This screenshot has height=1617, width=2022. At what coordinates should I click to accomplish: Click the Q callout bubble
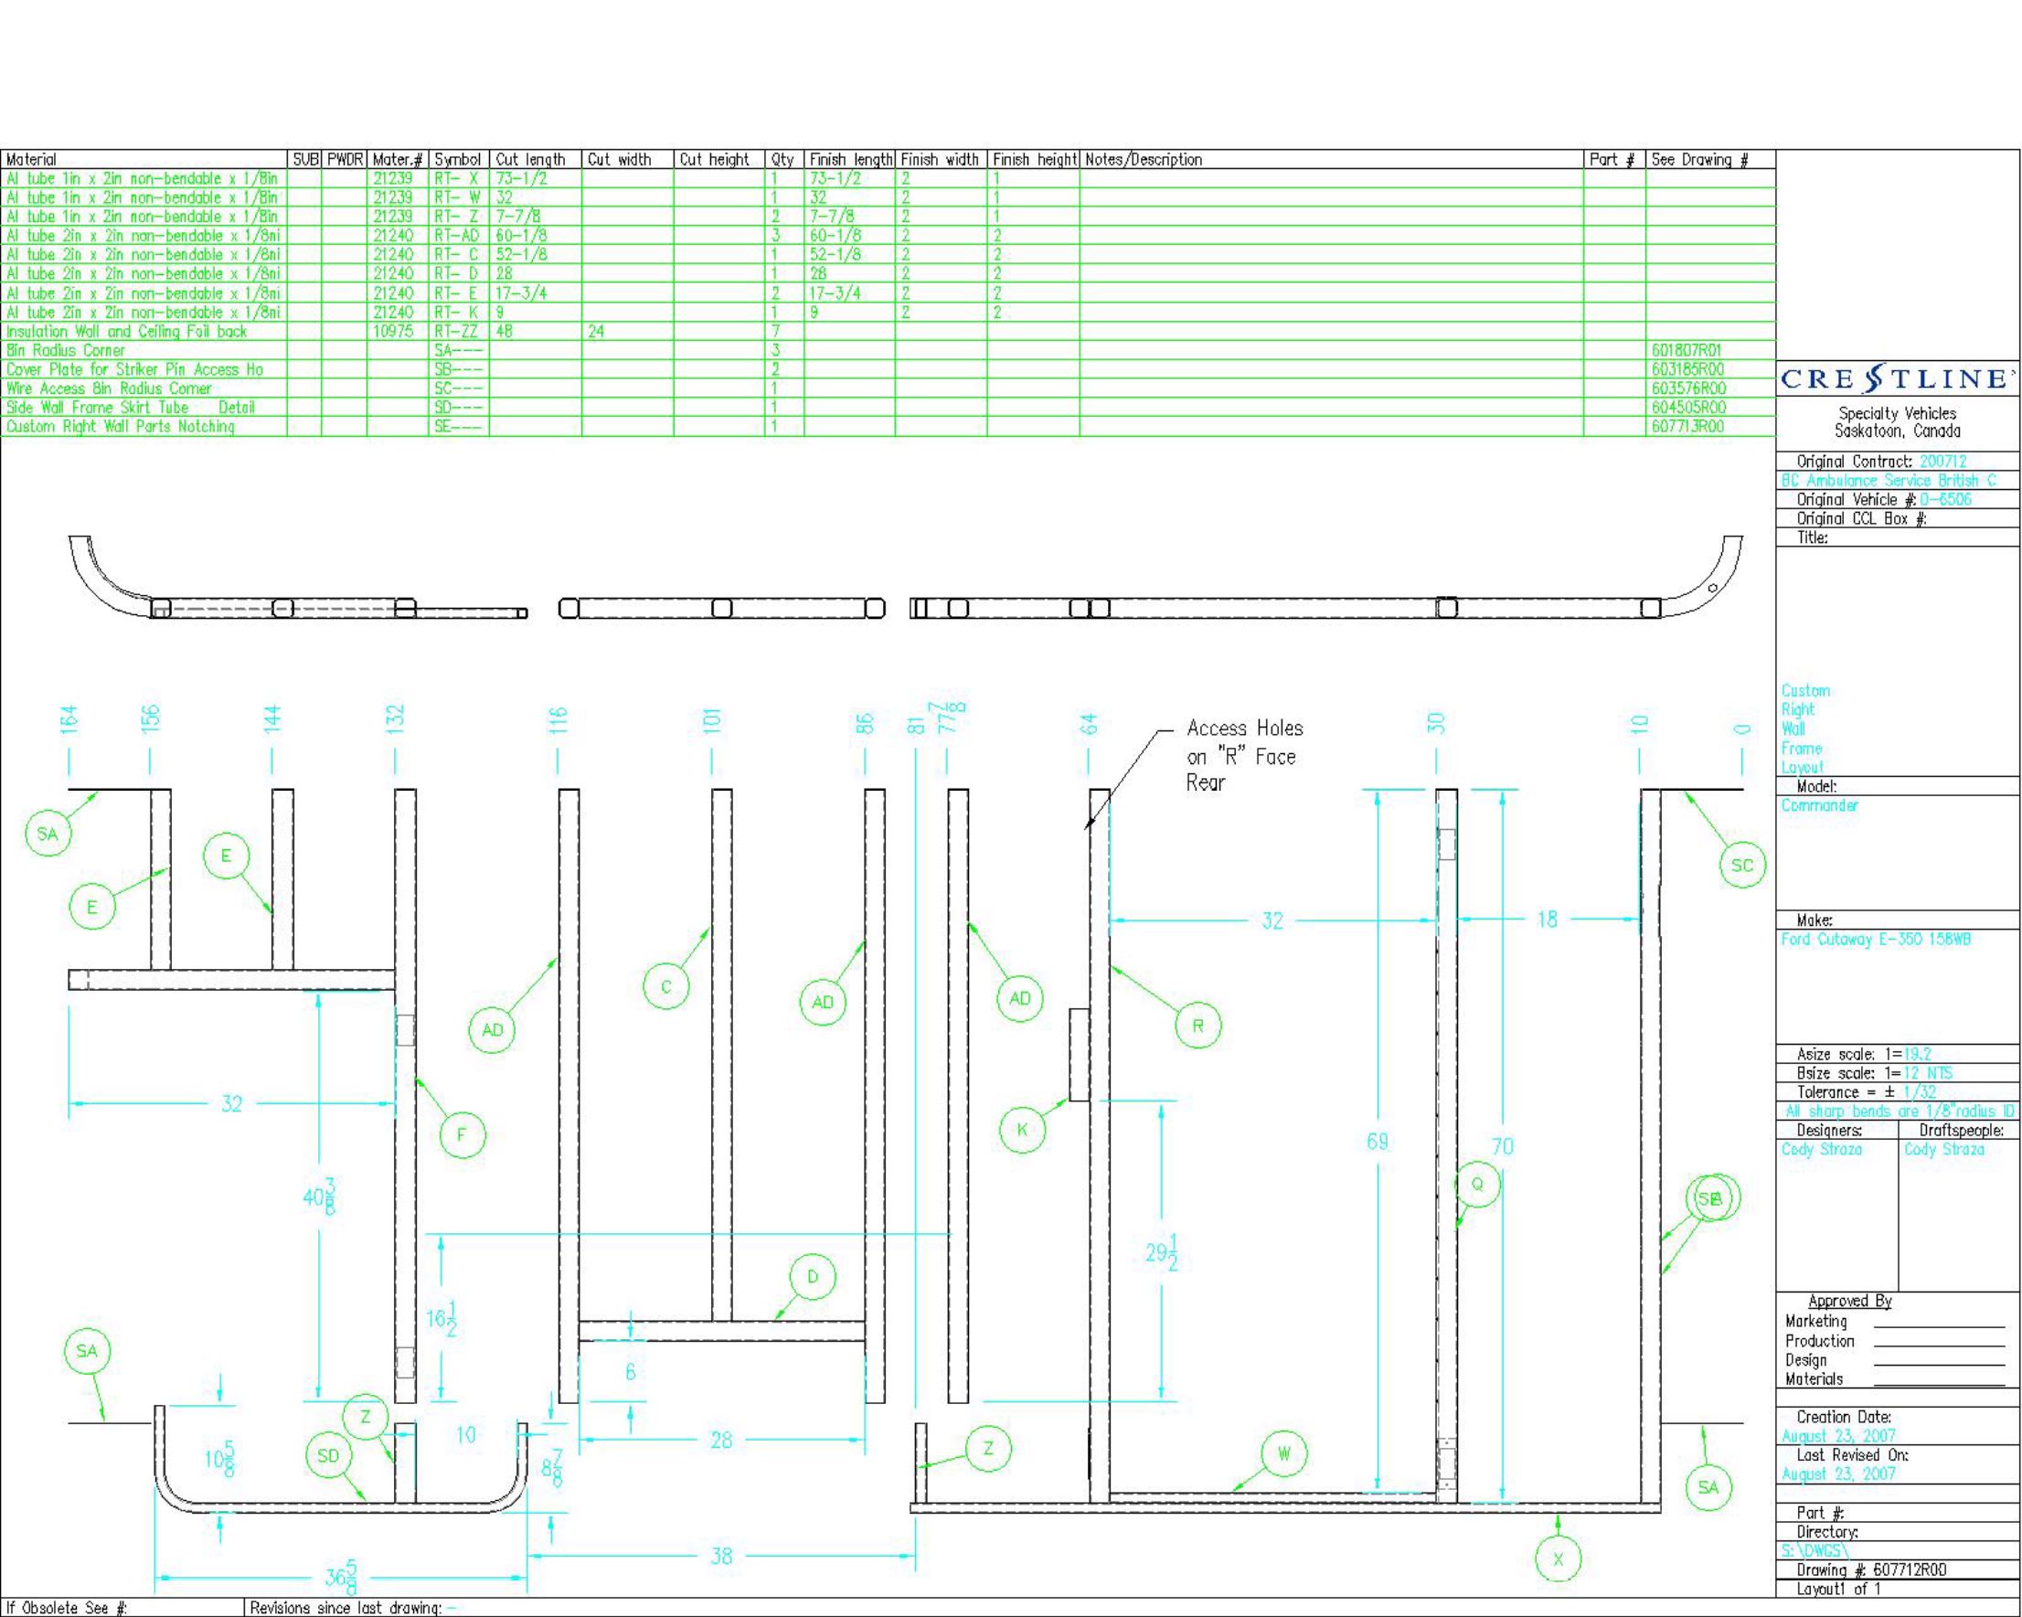coord(1478,1185)
